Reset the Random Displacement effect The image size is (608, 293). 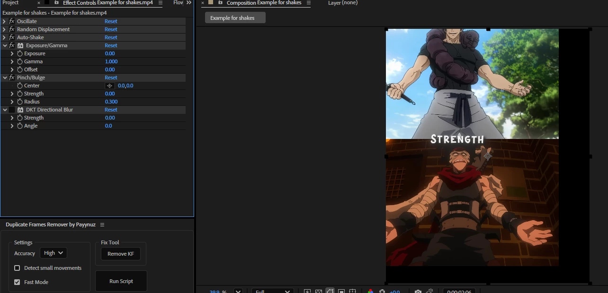[x=111, y=29]
